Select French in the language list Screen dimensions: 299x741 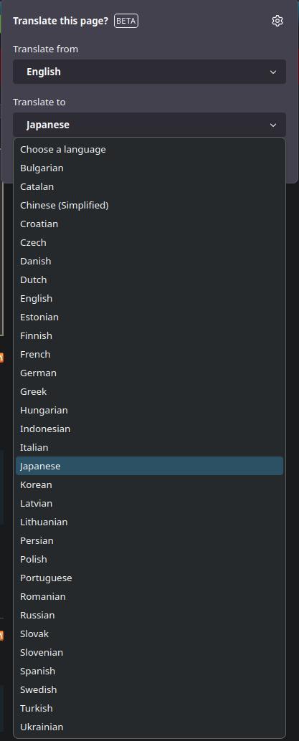pos(149,354)
